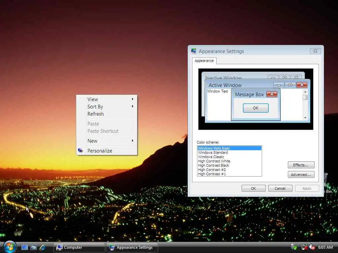Viewport: 338px width, 253px height.
Task: Click the greyed-out Paste Shortcut entry
Action: pos(107,131)
